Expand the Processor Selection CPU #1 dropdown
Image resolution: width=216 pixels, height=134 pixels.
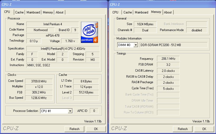coord(70,111)
